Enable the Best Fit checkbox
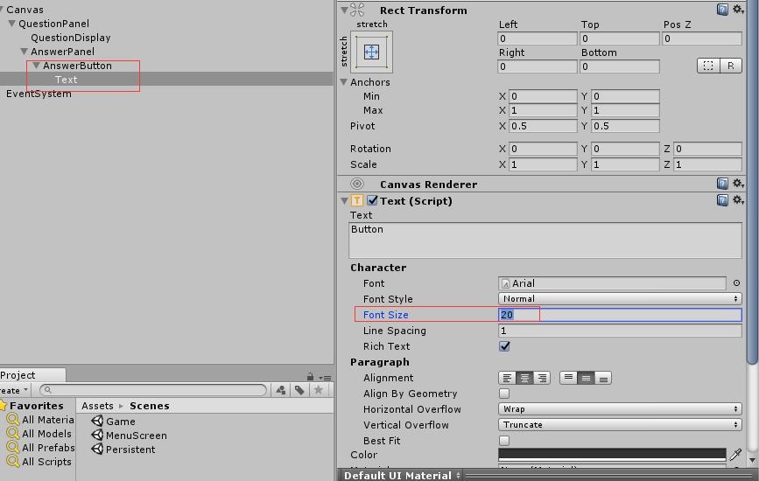The height and width of the screenshot is (481, 759). pos(504,441)
